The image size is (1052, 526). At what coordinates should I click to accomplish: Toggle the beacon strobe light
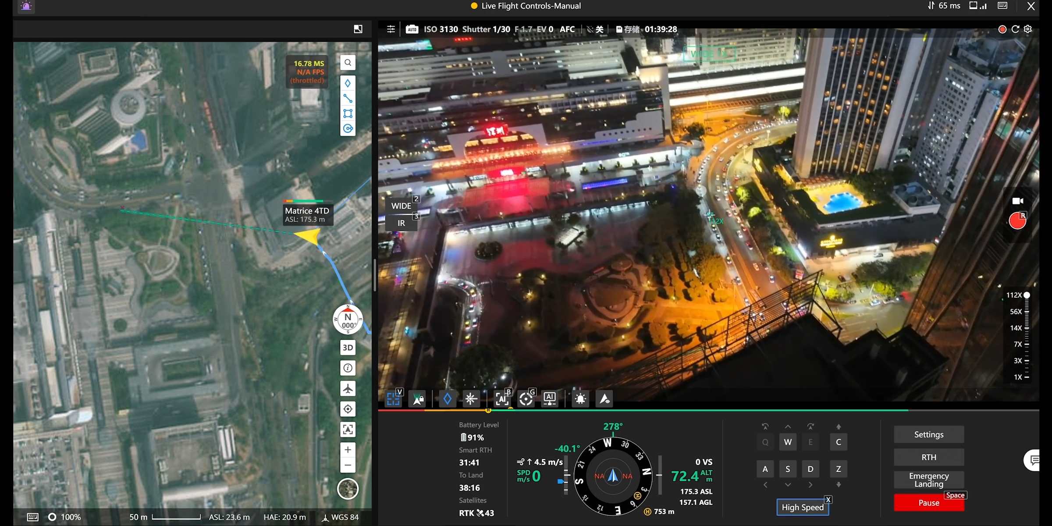click(x=581, y=399)
